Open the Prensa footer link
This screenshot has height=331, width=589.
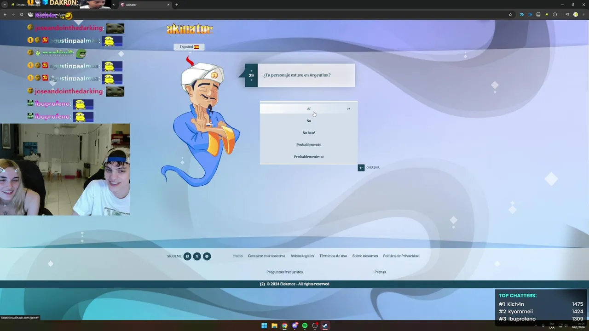380,272
